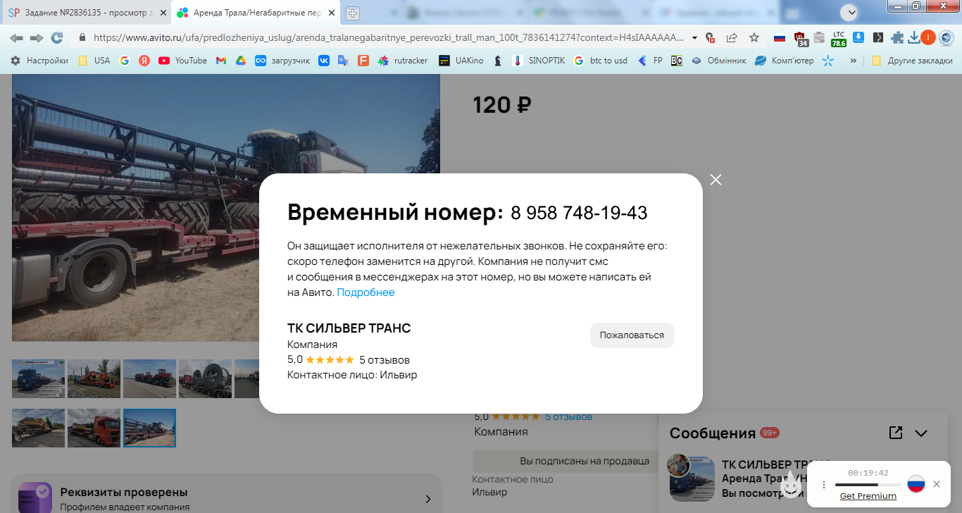Open the Russian flag VPN extension

click(x=780, y=38)
